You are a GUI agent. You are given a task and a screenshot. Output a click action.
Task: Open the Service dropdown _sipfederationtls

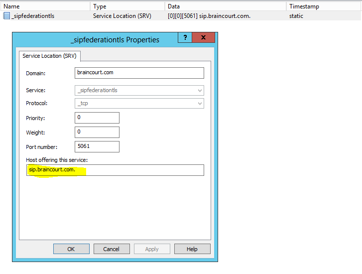(x=139, y=90)
